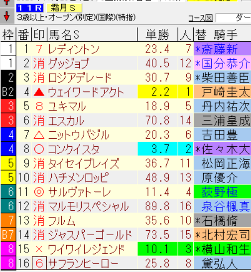The width and height of the screenshot is (251, 272).
Task: Click the B2 bracket cell
Action: click(x=8, y=91)
